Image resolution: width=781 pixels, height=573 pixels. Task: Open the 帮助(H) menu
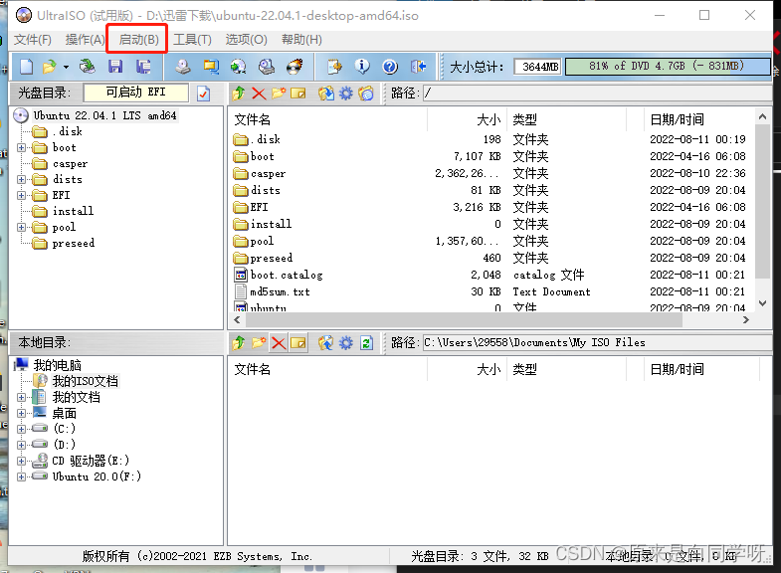(x=301, y=40)
